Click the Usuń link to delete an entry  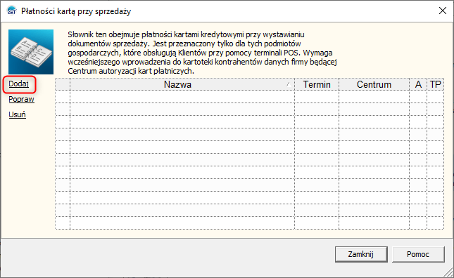point(18,114)
